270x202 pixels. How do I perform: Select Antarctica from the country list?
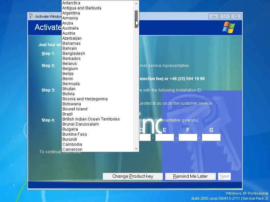(98, 3)
